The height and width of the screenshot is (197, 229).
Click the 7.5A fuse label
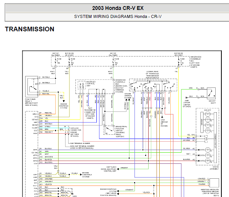[x=182, y=61]
